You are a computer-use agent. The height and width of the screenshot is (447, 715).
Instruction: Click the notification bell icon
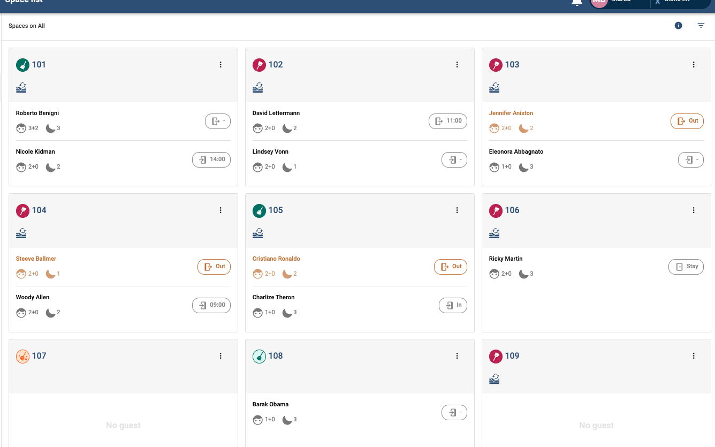577,3
